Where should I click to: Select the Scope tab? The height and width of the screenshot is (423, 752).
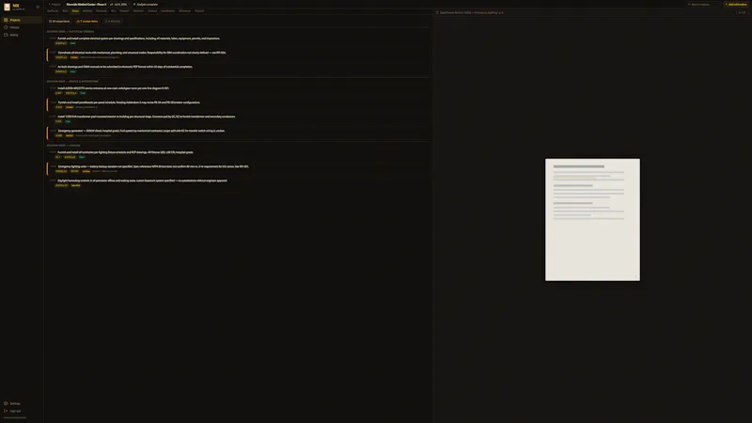(75, 11)
